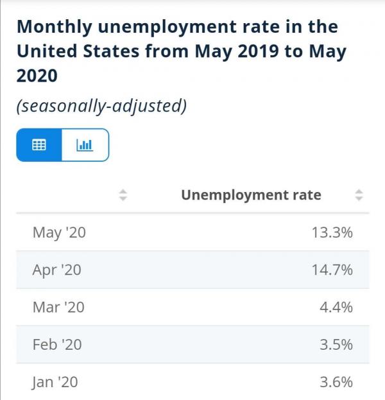Click the seasonally-adjusted subtitle text
385x400 pixels.
[101, 106]
